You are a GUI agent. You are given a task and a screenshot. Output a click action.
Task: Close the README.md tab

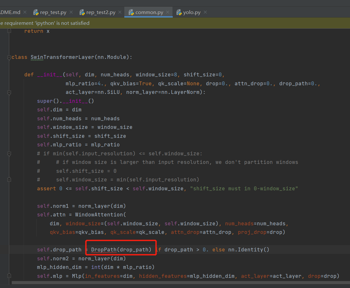tap(25, 12)
